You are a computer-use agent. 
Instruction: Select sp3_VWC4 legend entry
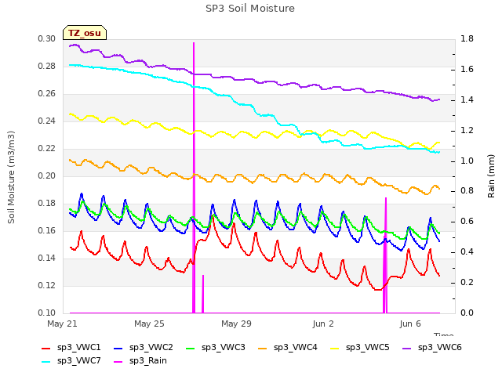coord(288,348)
